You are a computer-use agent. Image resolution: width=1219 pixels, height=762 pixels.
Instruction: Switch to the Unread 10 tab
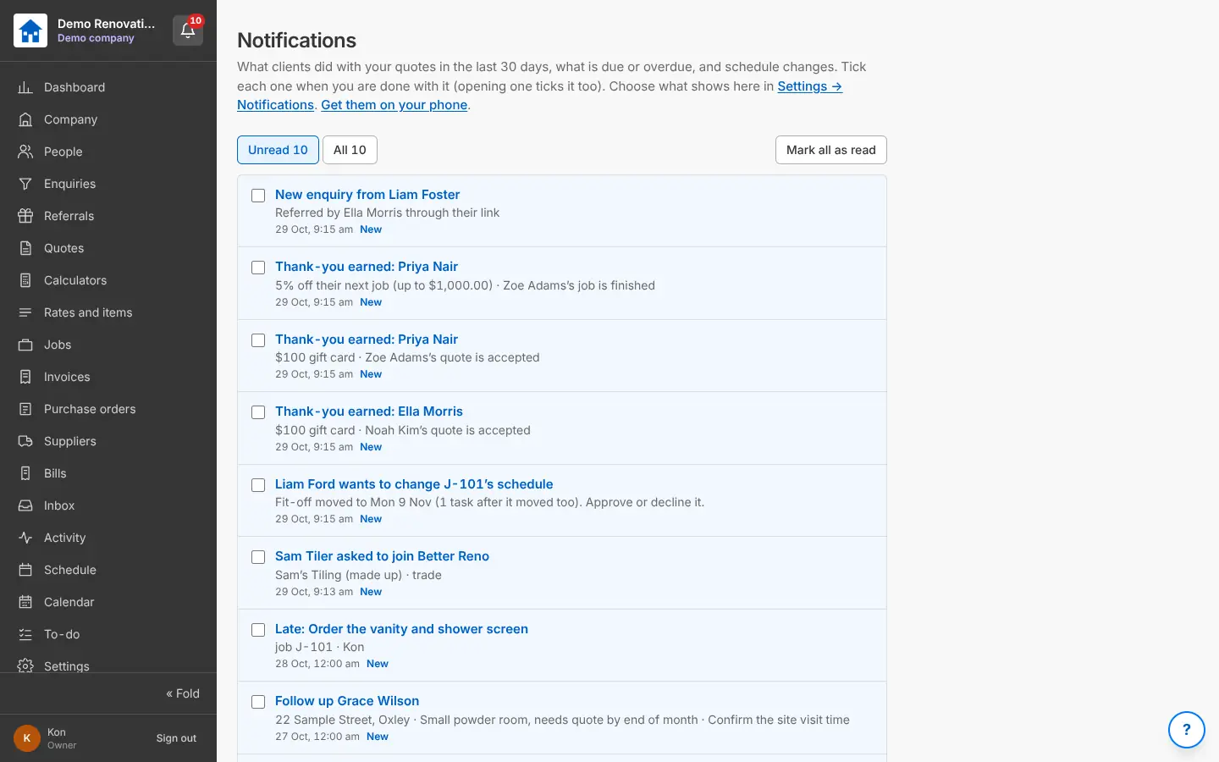coord(278,150)
